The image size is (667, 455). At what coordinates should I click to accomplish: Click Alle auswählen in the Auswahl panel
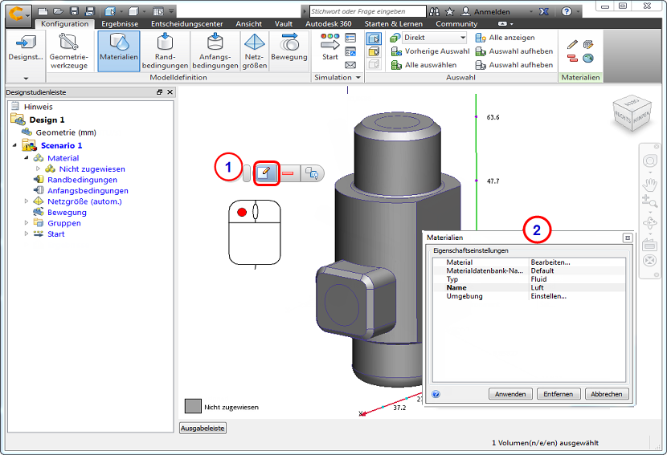click(424, 65)
